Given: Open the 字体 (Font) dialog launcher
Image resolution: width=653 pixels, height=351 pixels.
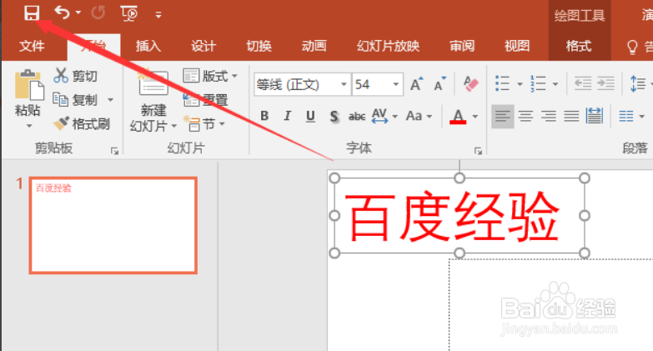Looking at the screenshot, I should coord(478,151).
